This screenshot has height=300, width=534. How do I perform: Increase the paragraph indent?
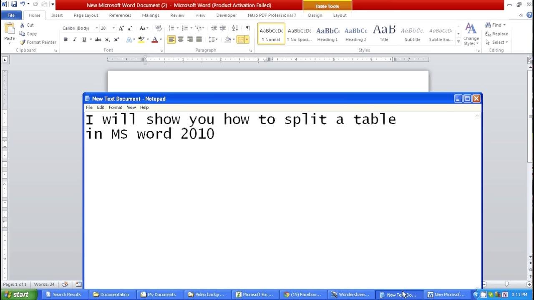tap(223, 28)
